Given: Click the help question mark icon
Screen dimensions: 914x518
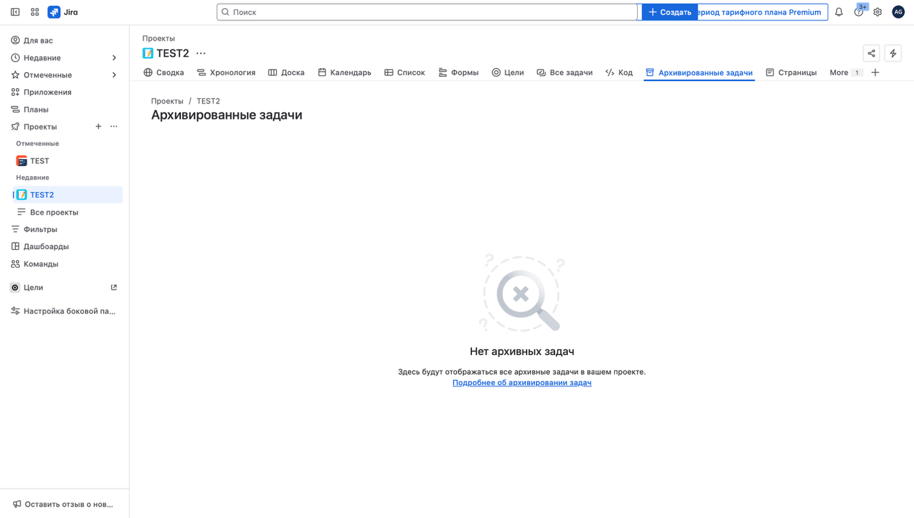Looking at the screenshot, I should [x=858, y=11].
